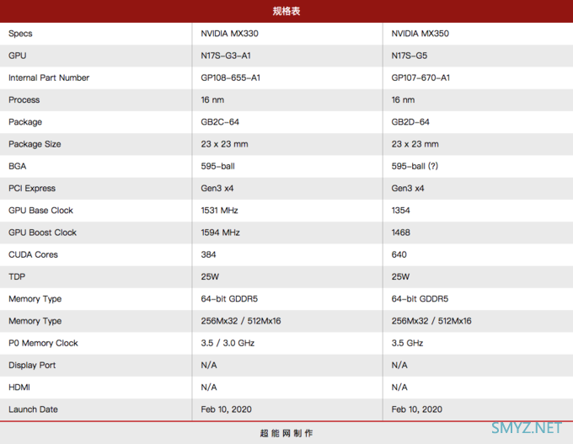Click Display Port N/A under MX330
The image size is (573, 444).
click(209, 365)
